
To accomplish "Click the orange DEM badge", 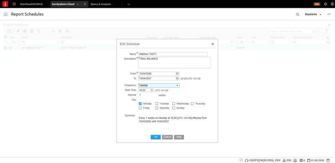I will (317, 4).
